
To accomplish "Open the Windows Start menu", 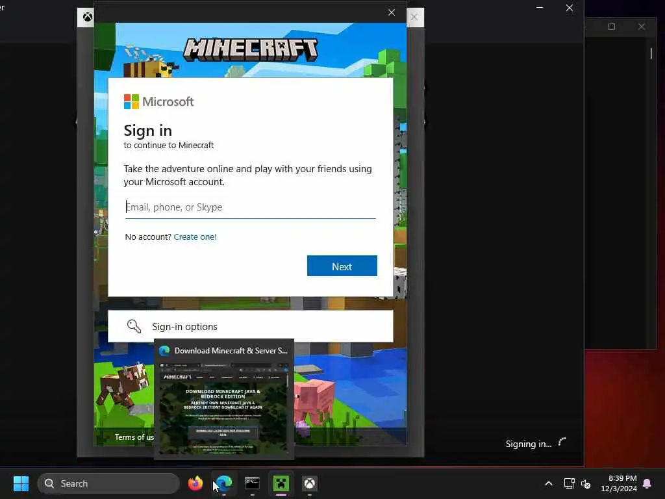I will coord(21,483).
